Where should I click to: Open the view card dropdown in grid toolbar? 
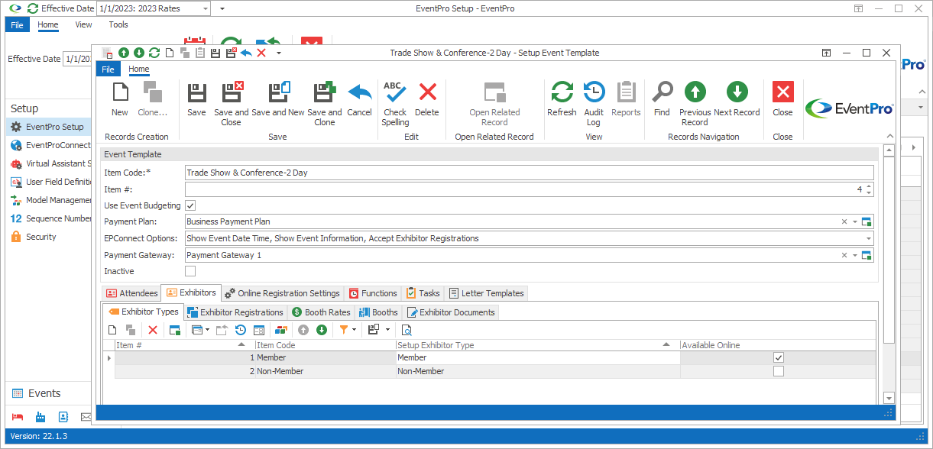[208, 330]
